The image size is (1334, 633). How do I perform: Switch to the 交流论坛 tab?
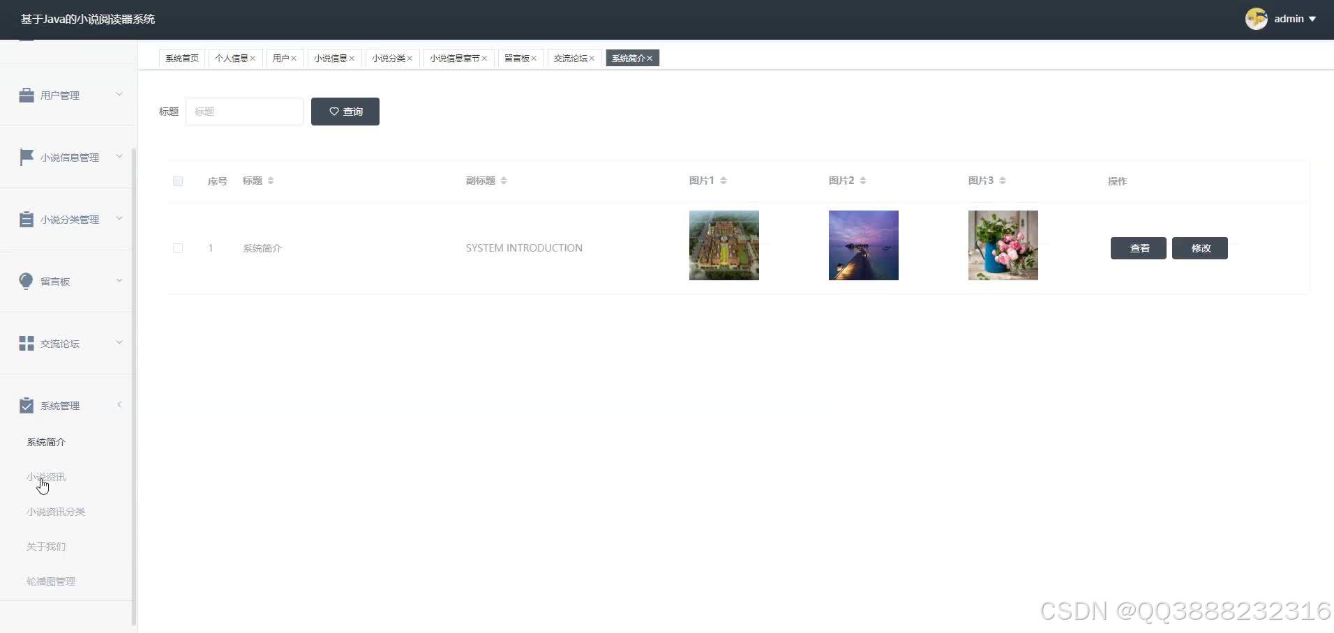571,59
